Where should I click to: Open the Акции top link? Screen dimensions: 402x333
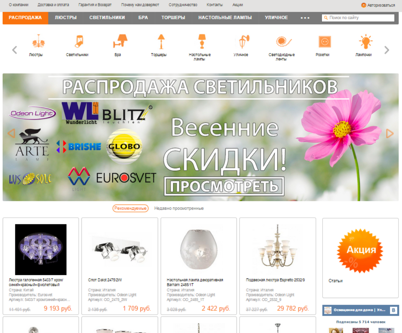(238, 5)
